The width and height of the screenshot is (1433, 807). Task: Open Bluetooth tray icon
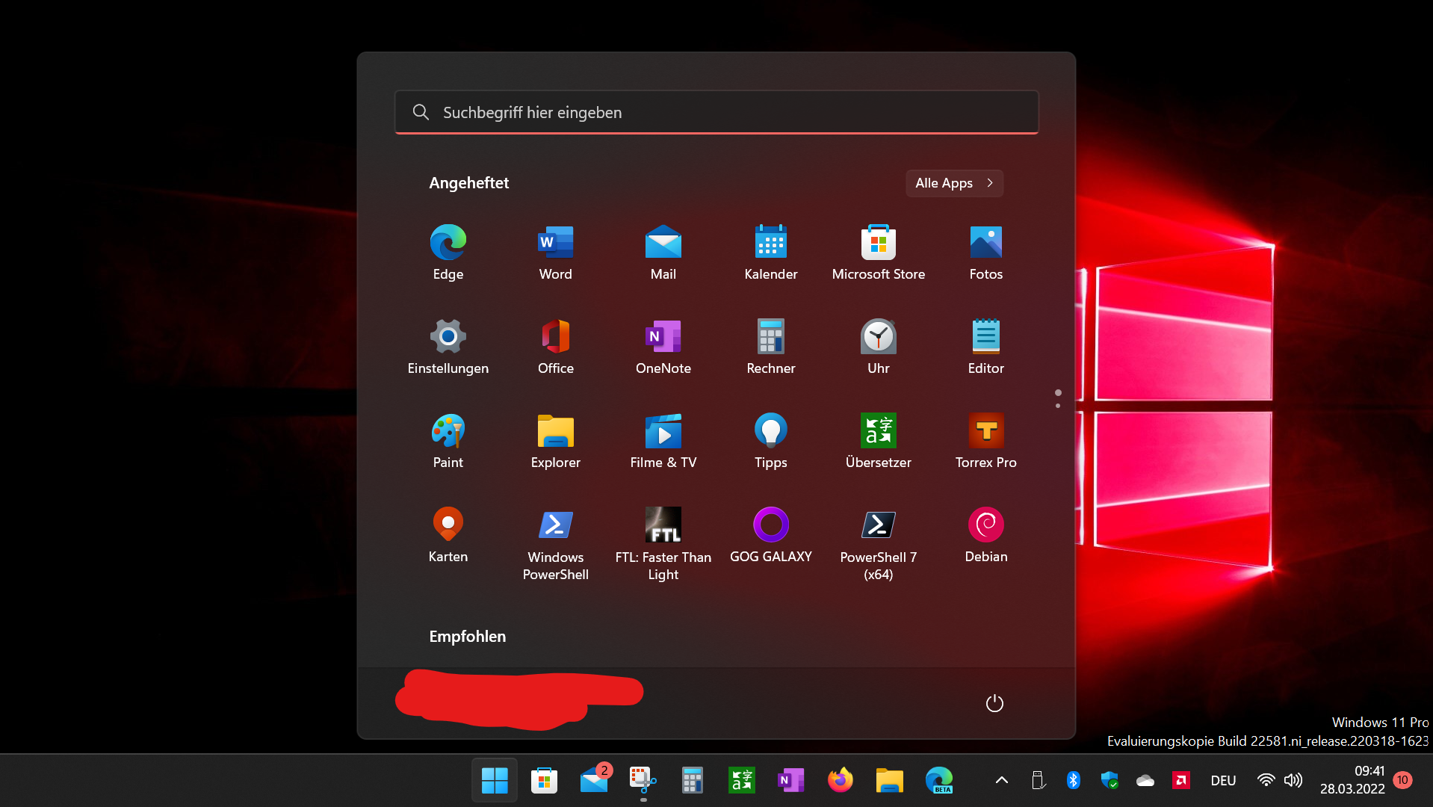(1074, 780)
